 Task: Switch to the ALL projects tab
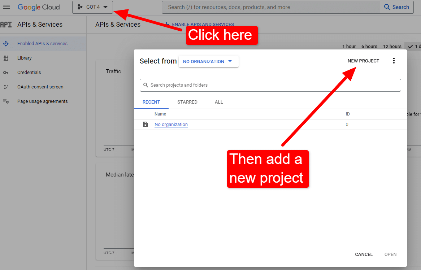(218, 102)
